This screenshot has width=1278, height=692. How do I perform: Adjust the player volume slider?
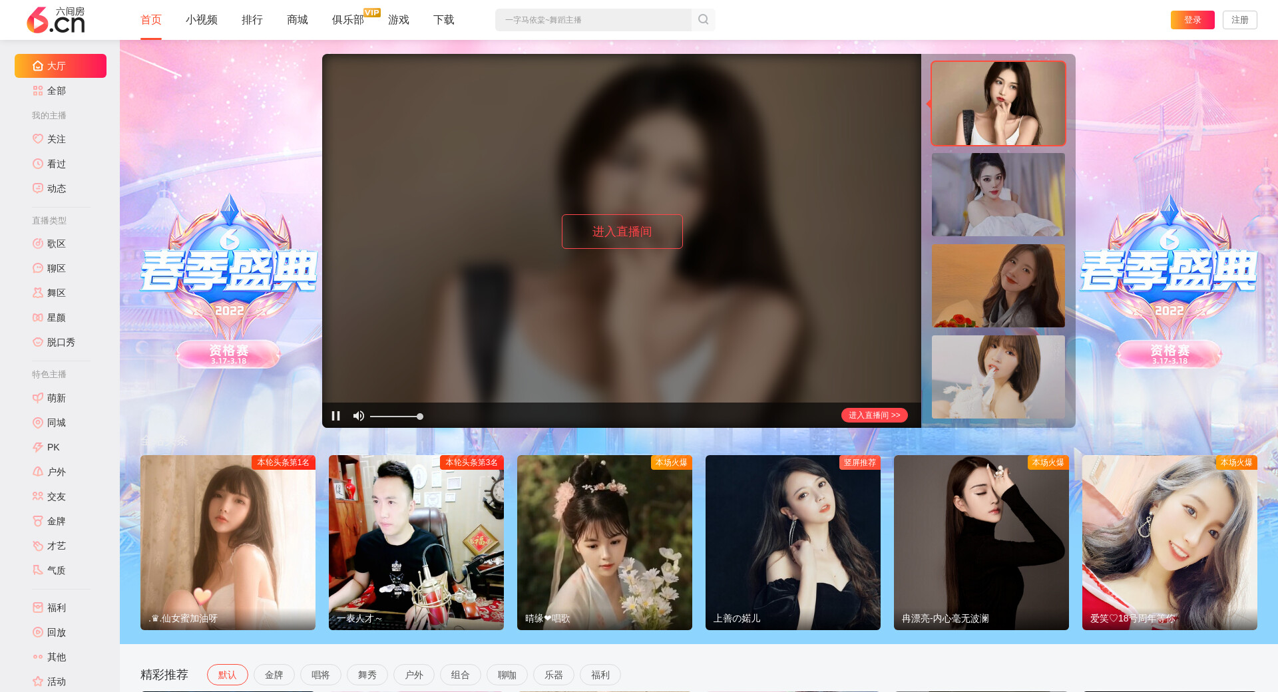[397, 417]
